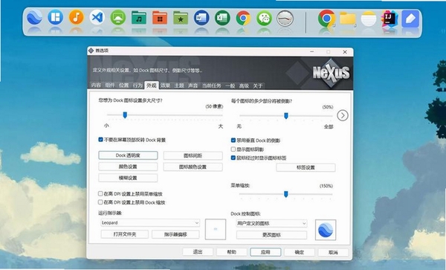Click the reflection amount slider handle
The width and height of the screenshot is (446, 270).
(286, 115)
